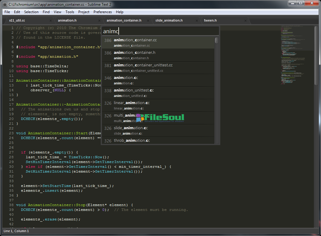This screenshot has height=236, width=321.
Task: Switch to the slide_animation.h tab
Action: [x=169, y=20]
